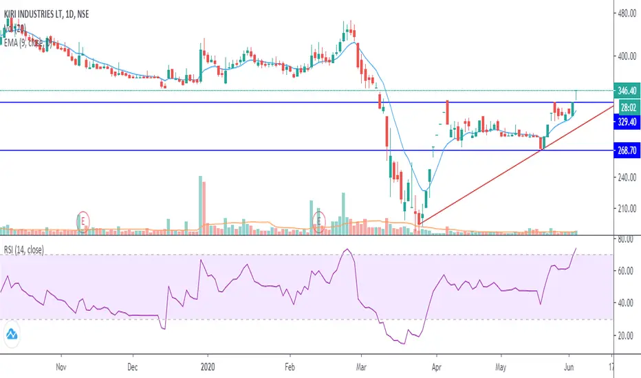Image resolution: width=641 pixels, height=378 pixels.
Task: Click the RSI 60.00 axis label
Action: (625, 271)
